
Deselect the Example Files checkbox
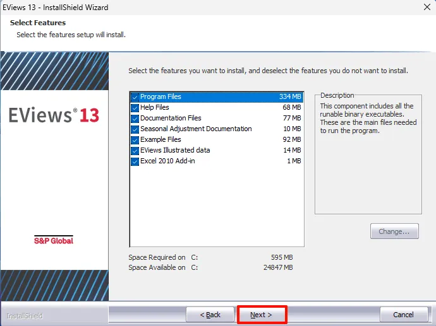[135, 140]
